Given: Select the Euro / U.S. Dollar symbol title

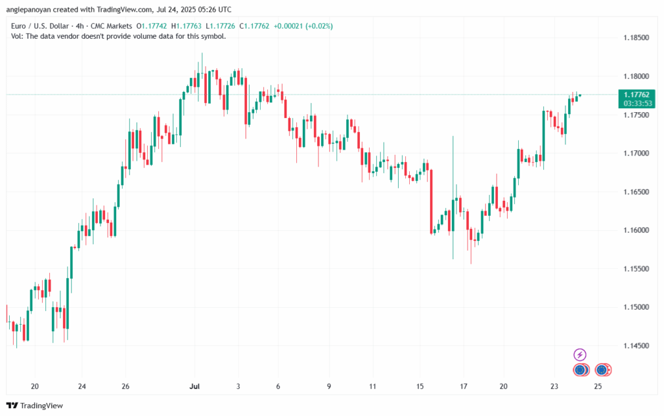Looking at the screenshot, I should 40,26.
